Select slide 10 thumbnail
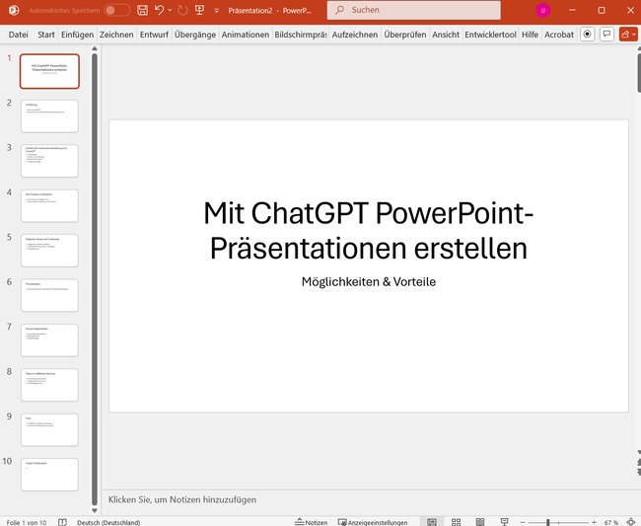This screenshot has width=641, height=526. point(49,475)
